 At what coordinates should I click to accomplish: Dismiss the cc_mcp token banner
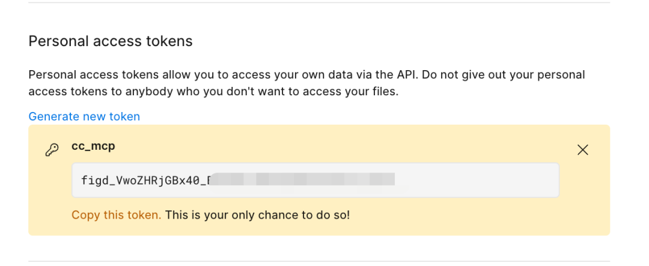[x=582, y=150]
